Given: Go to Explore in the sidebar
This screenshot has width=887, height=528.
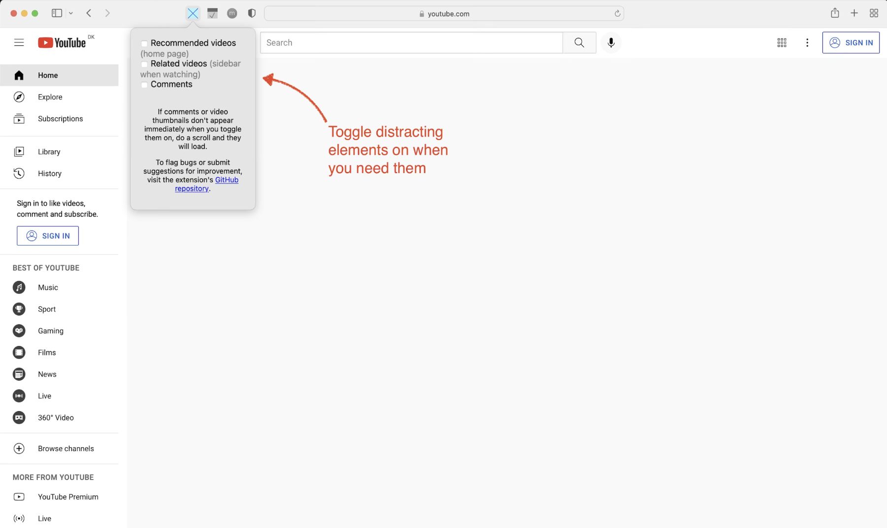Looking at the screenshot, I should 50,97.
